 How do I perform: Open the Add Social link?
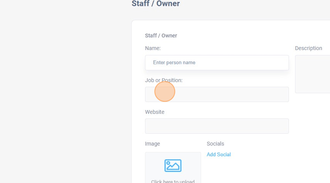(219, 154)
